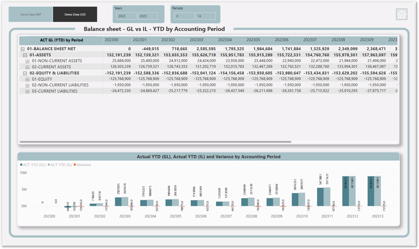The height and width of the screenshot is (249, 419).
Task: Edit the Years start value 2023
Action: pos(126,16)
